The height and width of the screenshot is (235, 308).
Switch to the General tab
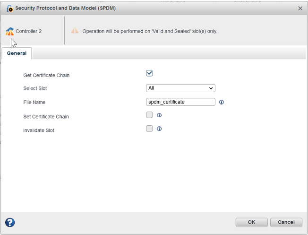17,53
